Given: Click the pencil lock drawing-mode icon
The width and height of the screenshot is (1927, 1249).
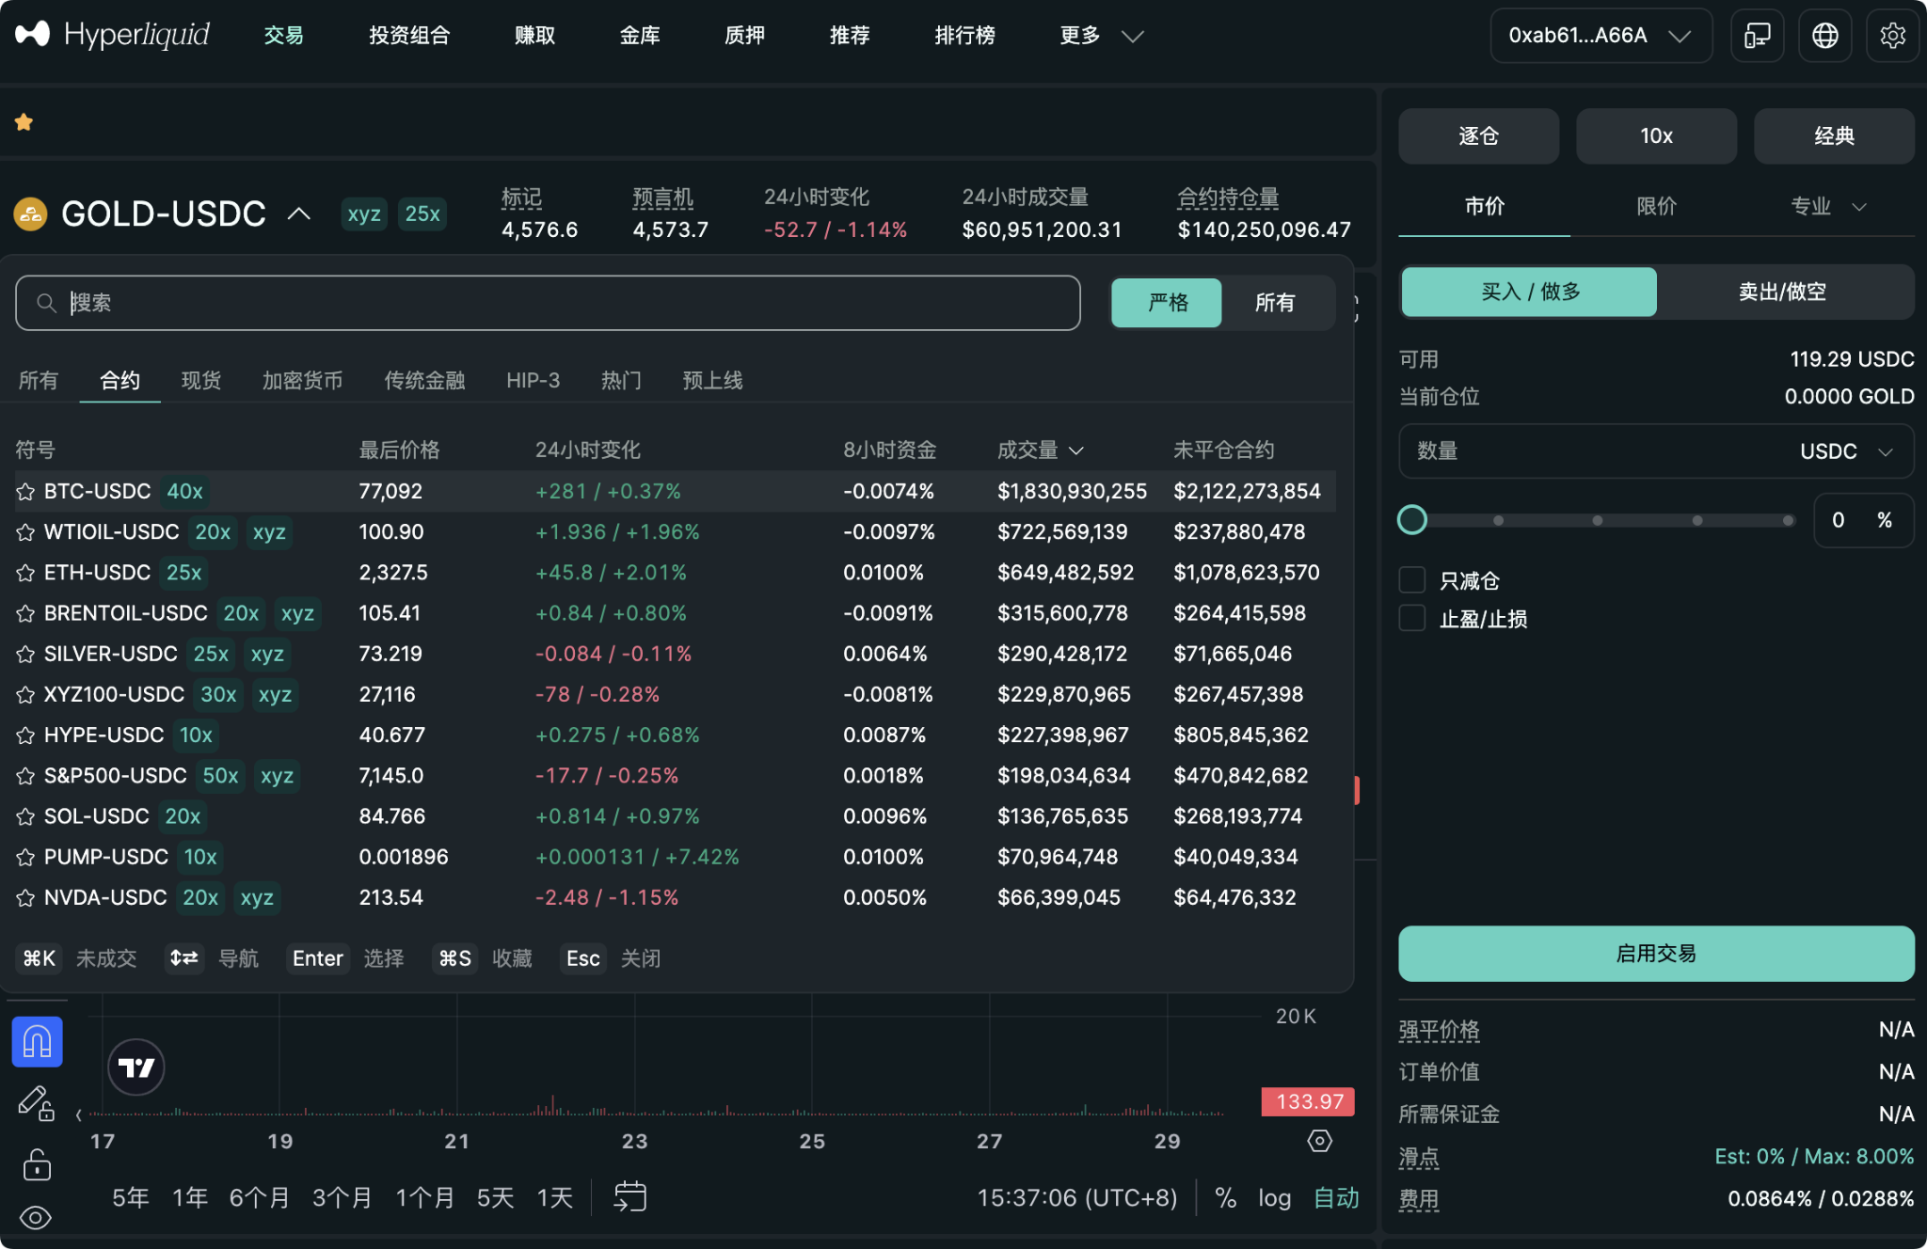Looking at the screenshot, I should click(x=37, y=1103).
